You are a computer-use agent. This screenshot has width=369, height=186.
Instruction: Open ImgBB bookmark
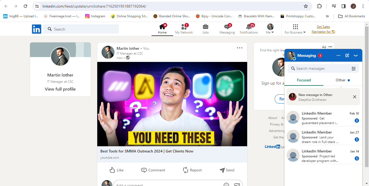coord(21,16)
